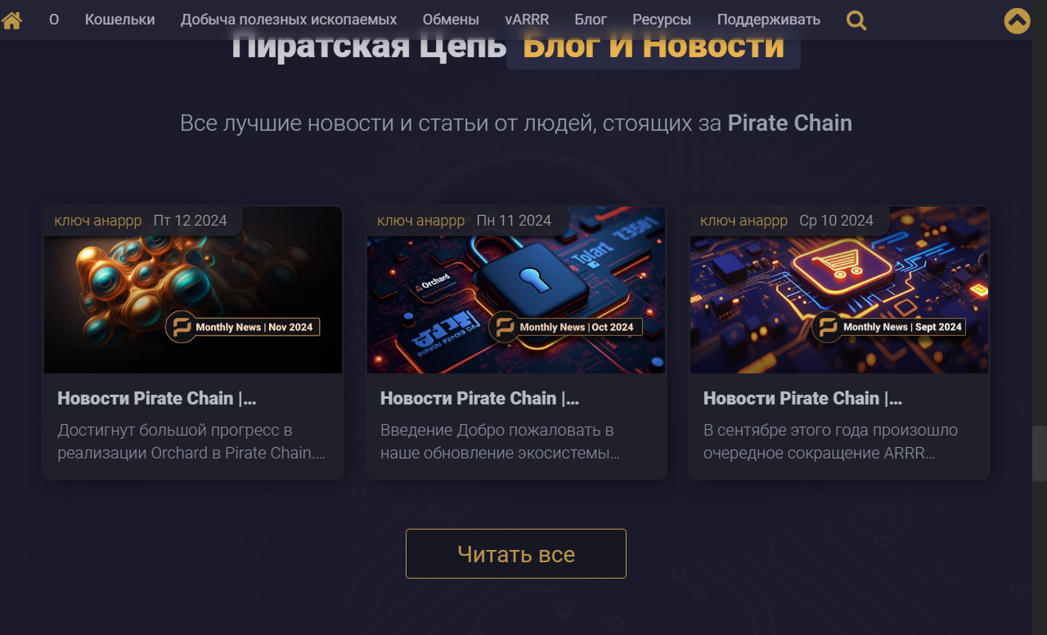The image size is (1047, 635).
Task: Click the page vertical scrollbar thumb
Action: 1039,454
